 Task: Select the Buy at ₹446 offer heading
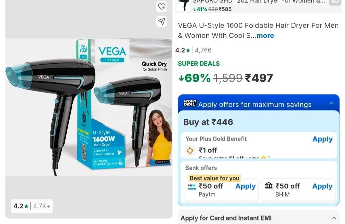point(208,122)
